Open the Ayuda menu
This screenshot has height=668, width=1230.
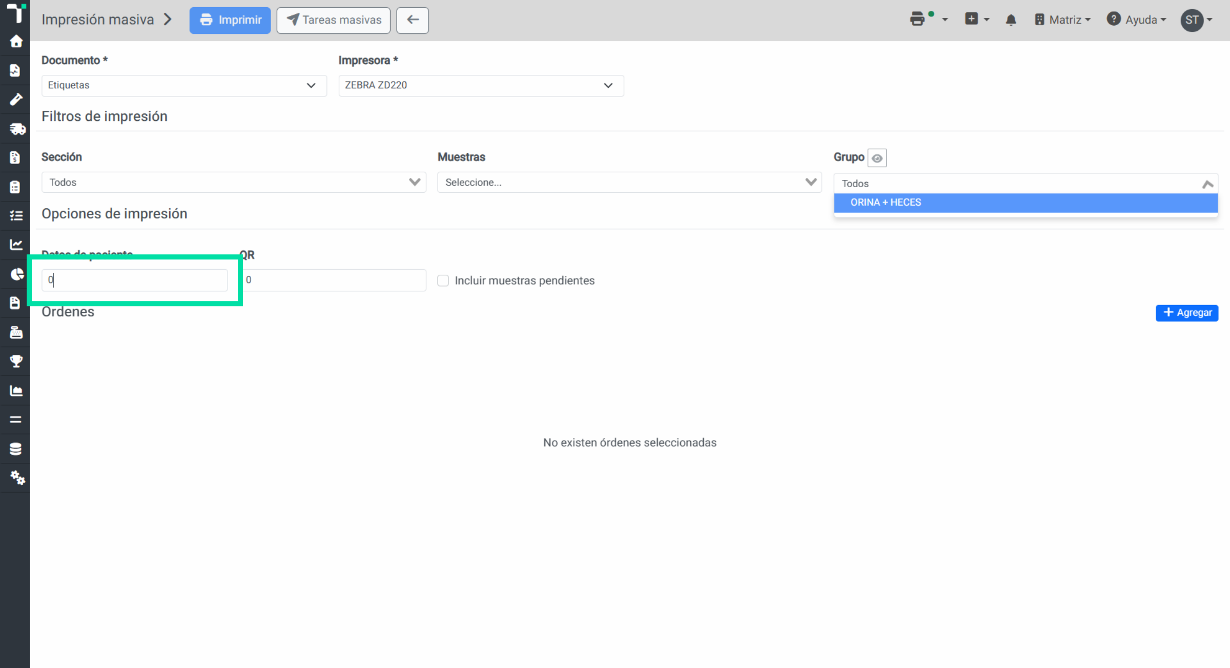point(1136,20)
